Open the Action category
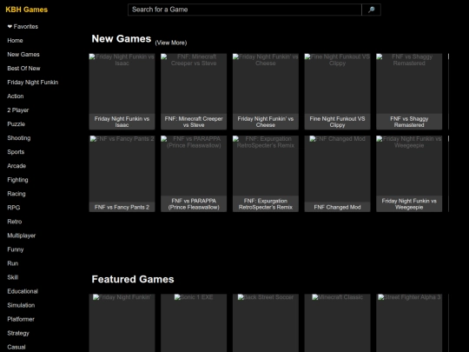Viewport: 469px width, 352px height. pos(16,96)
